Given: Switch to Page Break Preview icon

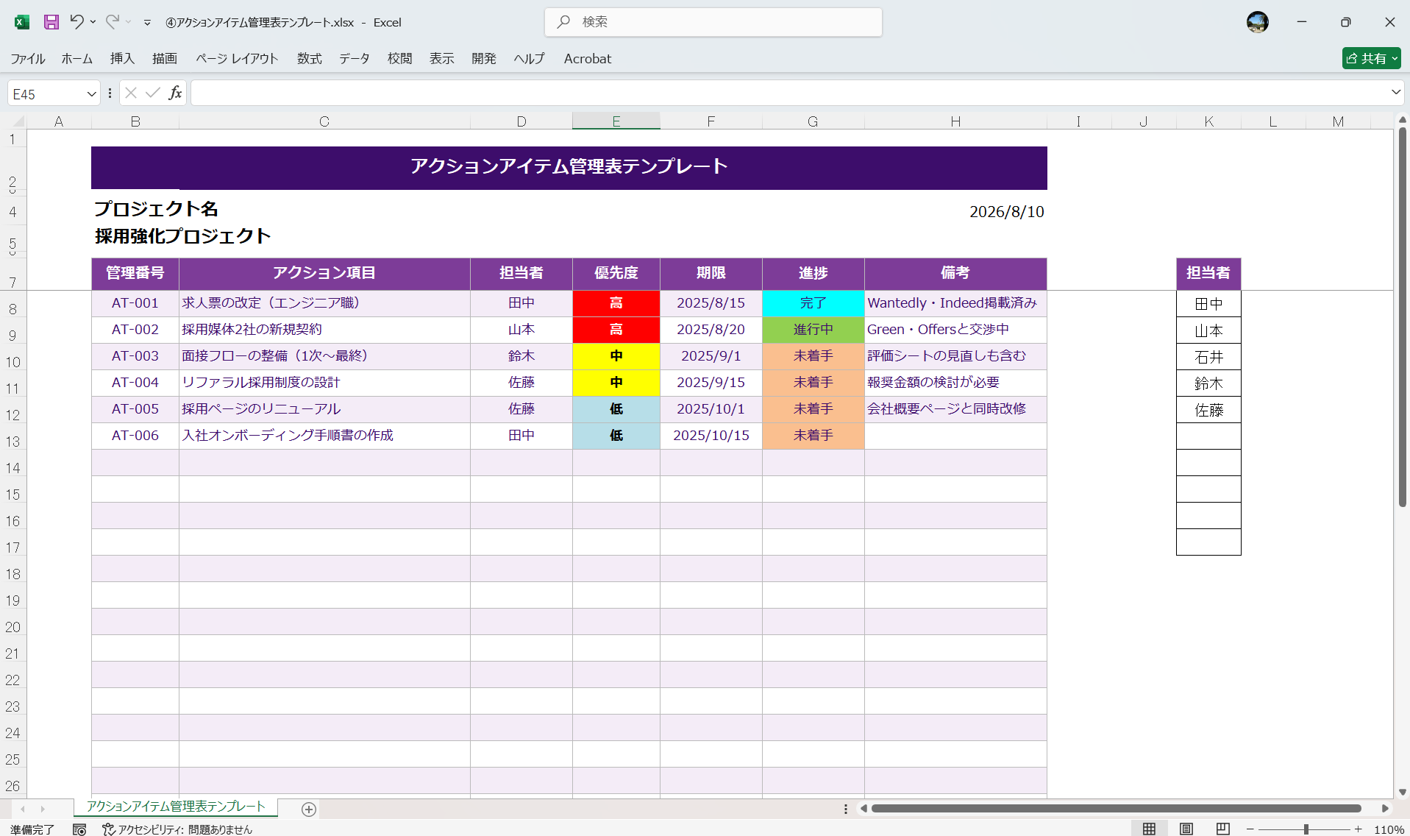Looking at the screenshot, I should [x=1222, y=829].
